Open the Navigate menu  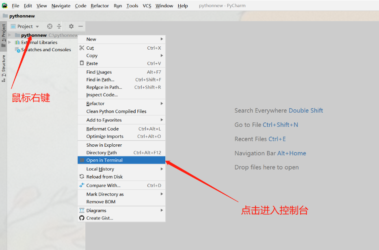[61, 6]
